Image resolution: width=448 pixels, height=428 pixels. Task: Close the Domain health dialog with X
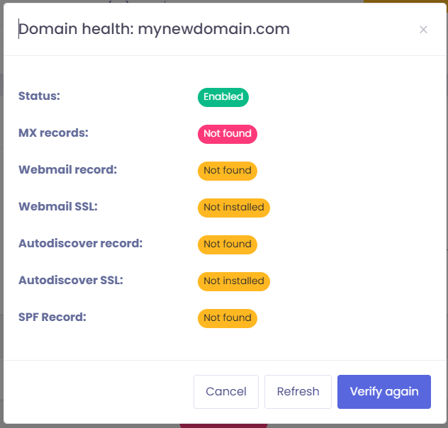pos(423,30)
